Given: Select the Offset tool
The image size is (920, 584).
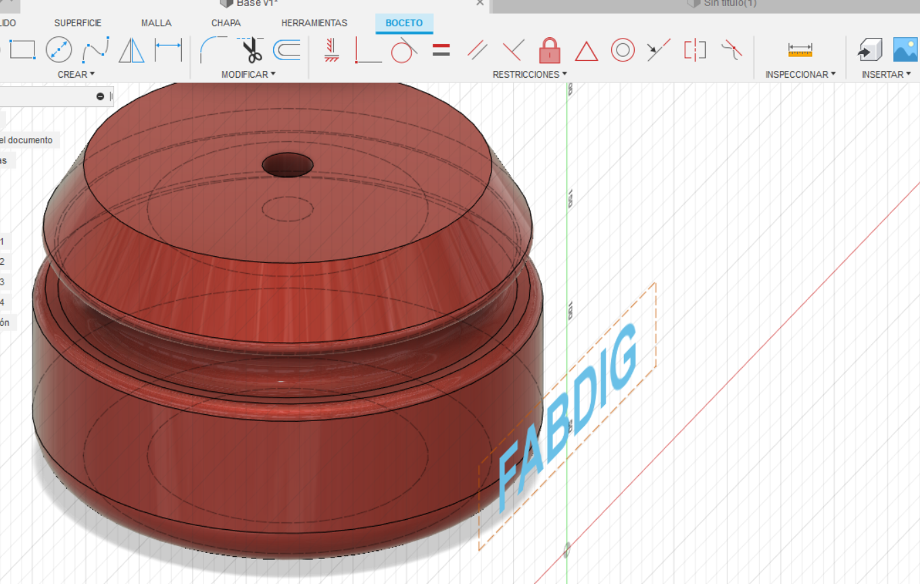Looking at the screenshot, I should [287, 50].
